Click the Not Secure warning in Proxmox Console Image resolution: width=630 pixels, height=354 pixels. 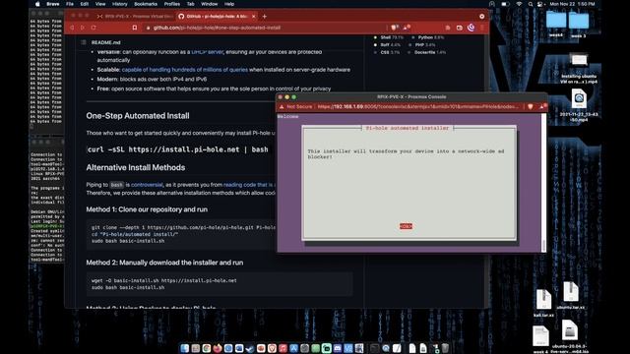pyautogui.click(x=295, y=107)
